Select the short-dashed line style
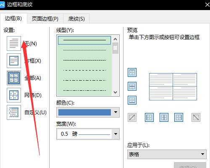The image size is (210, 168). coord(84,60)
